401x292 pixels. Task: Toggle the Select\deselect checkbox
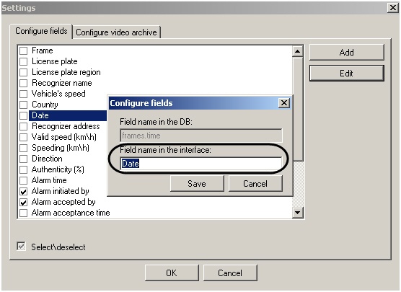pyautogui.click(x=21, y=247)
